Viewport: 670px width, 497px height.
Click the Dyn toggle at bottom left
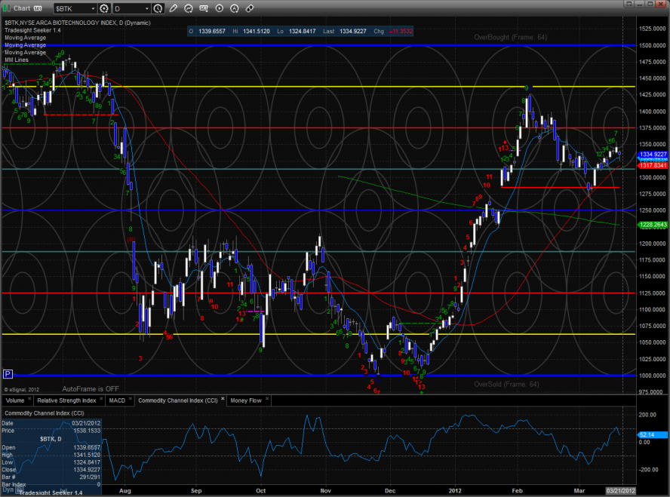point(8,489)
